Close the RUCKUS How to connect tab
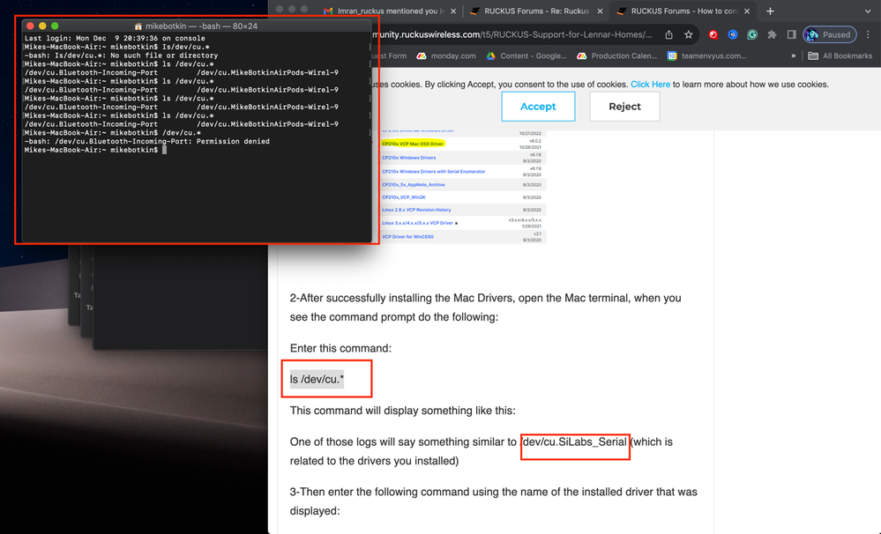Viewport: 881px width, 534px height. coord(746,11)
